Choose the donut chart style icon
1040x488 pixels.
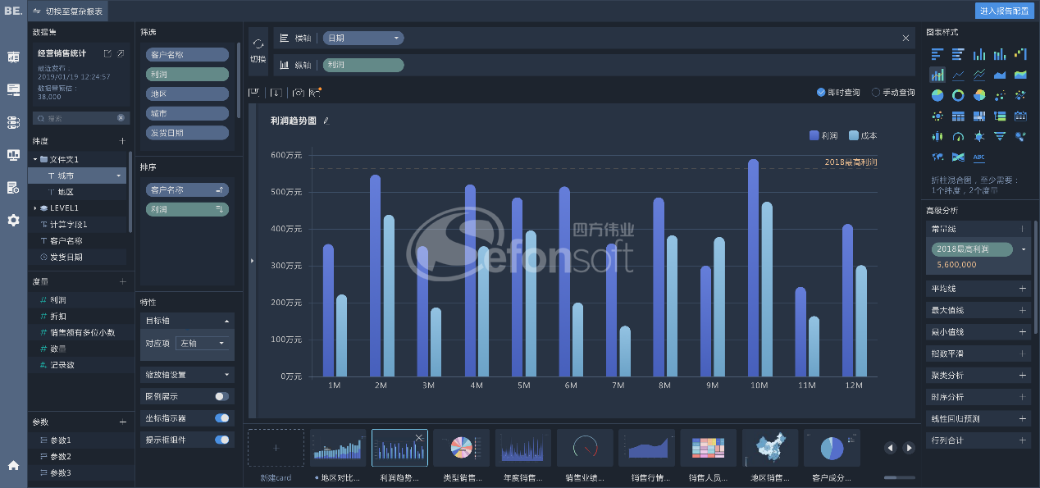click(958, 95)
